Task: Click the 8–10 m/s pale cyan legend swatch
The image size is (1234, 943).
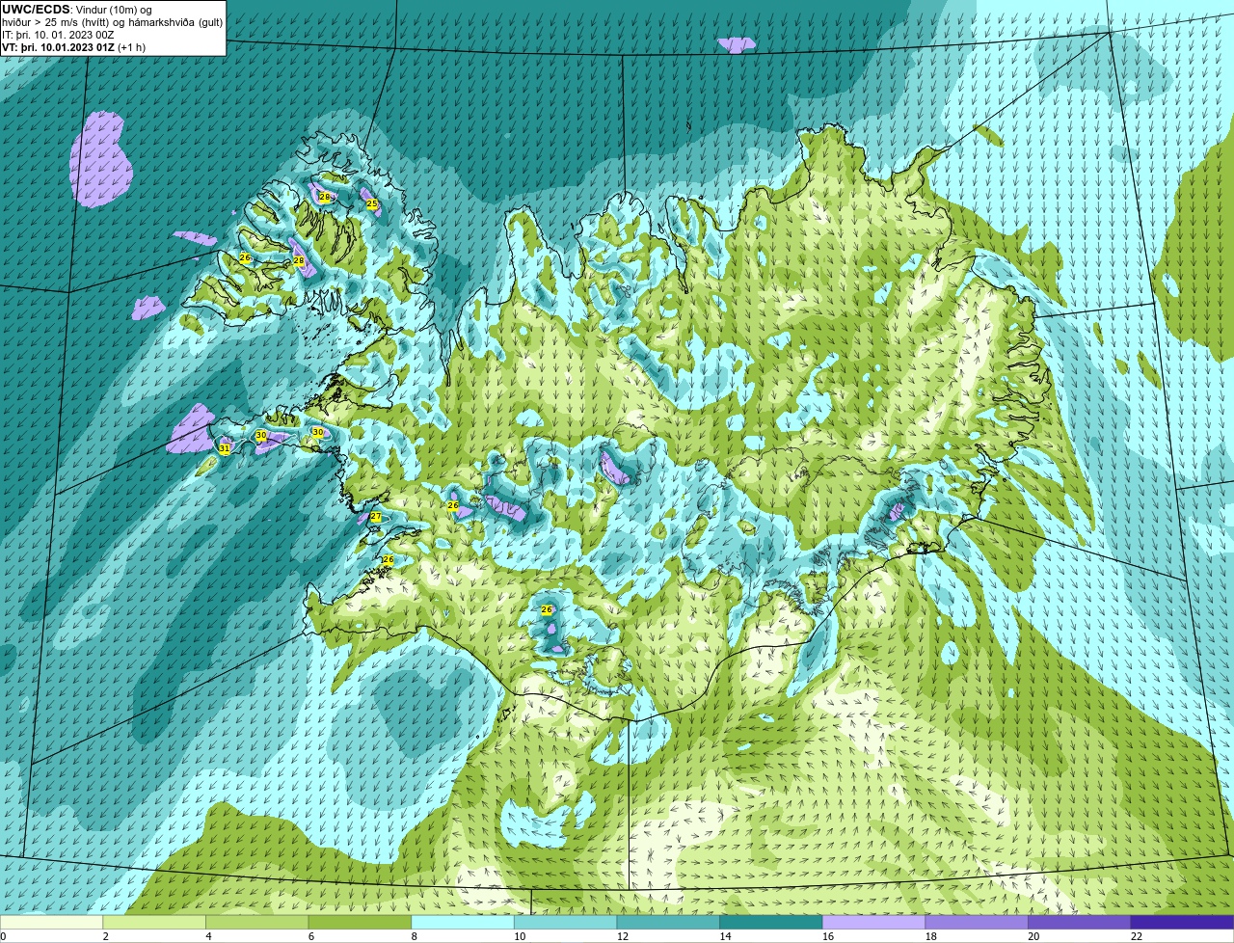Action: point(463,923)
